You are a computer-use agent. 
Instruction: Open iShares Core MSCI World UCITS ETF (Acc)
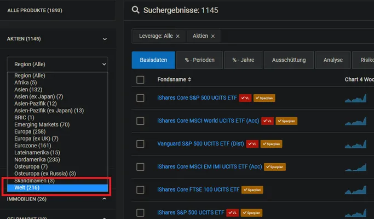tap(208, 120)
